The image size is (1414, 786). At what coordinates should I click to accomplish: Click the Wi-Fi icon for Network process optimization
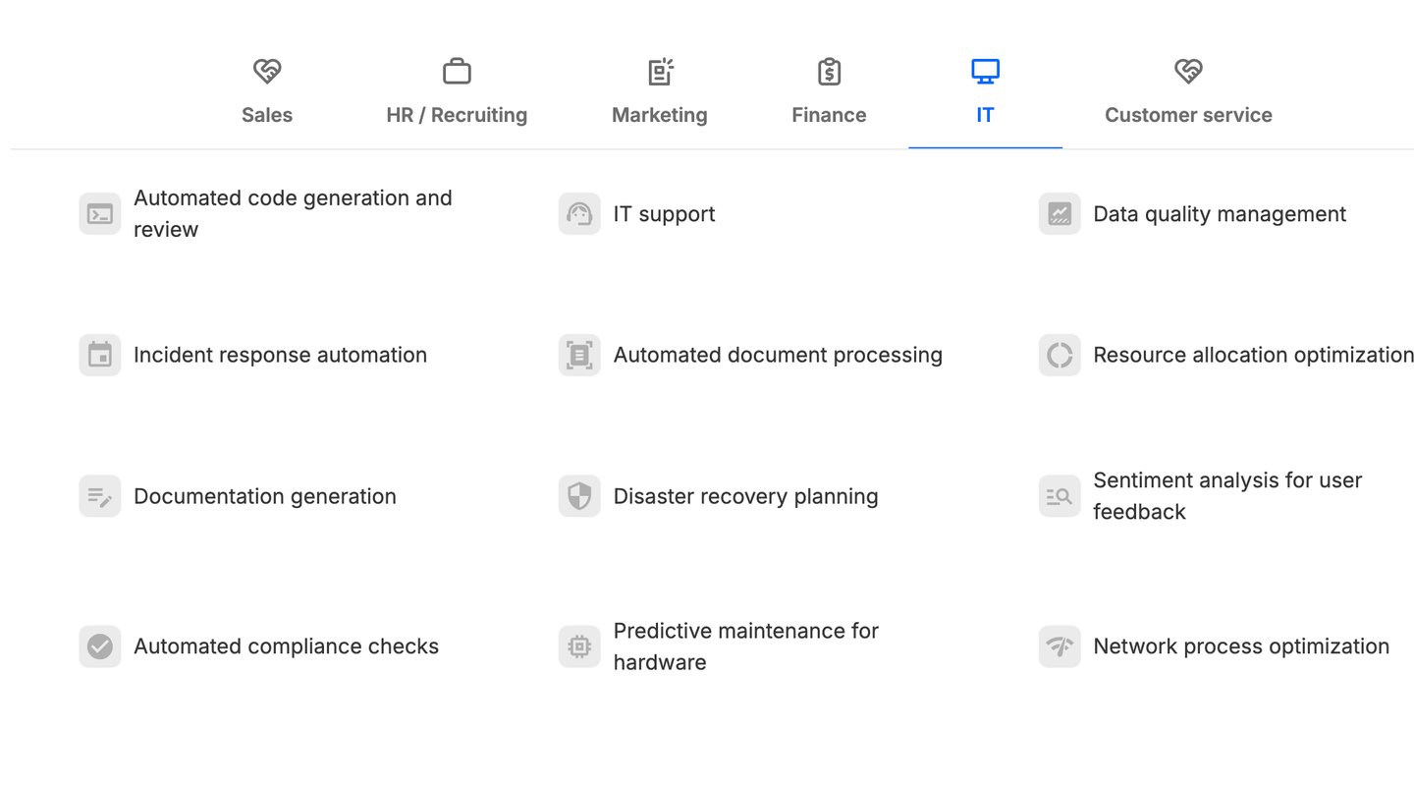tap(1060, 646)
